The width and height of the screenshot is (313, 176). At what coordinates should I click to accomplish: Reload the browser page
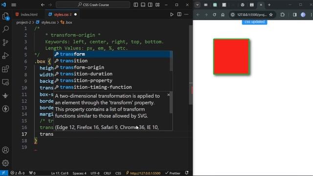(214, 15)
